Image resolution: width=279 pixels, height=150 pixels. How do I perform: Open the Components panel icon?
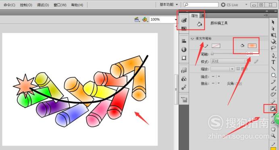(x=184, y=79)
